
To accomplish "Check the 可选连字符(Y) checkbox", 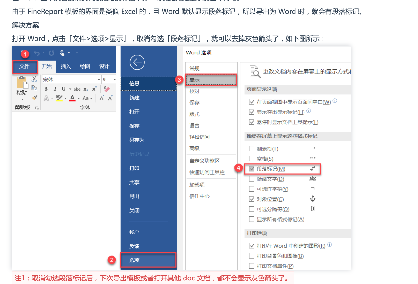I will tap(252, 189).
